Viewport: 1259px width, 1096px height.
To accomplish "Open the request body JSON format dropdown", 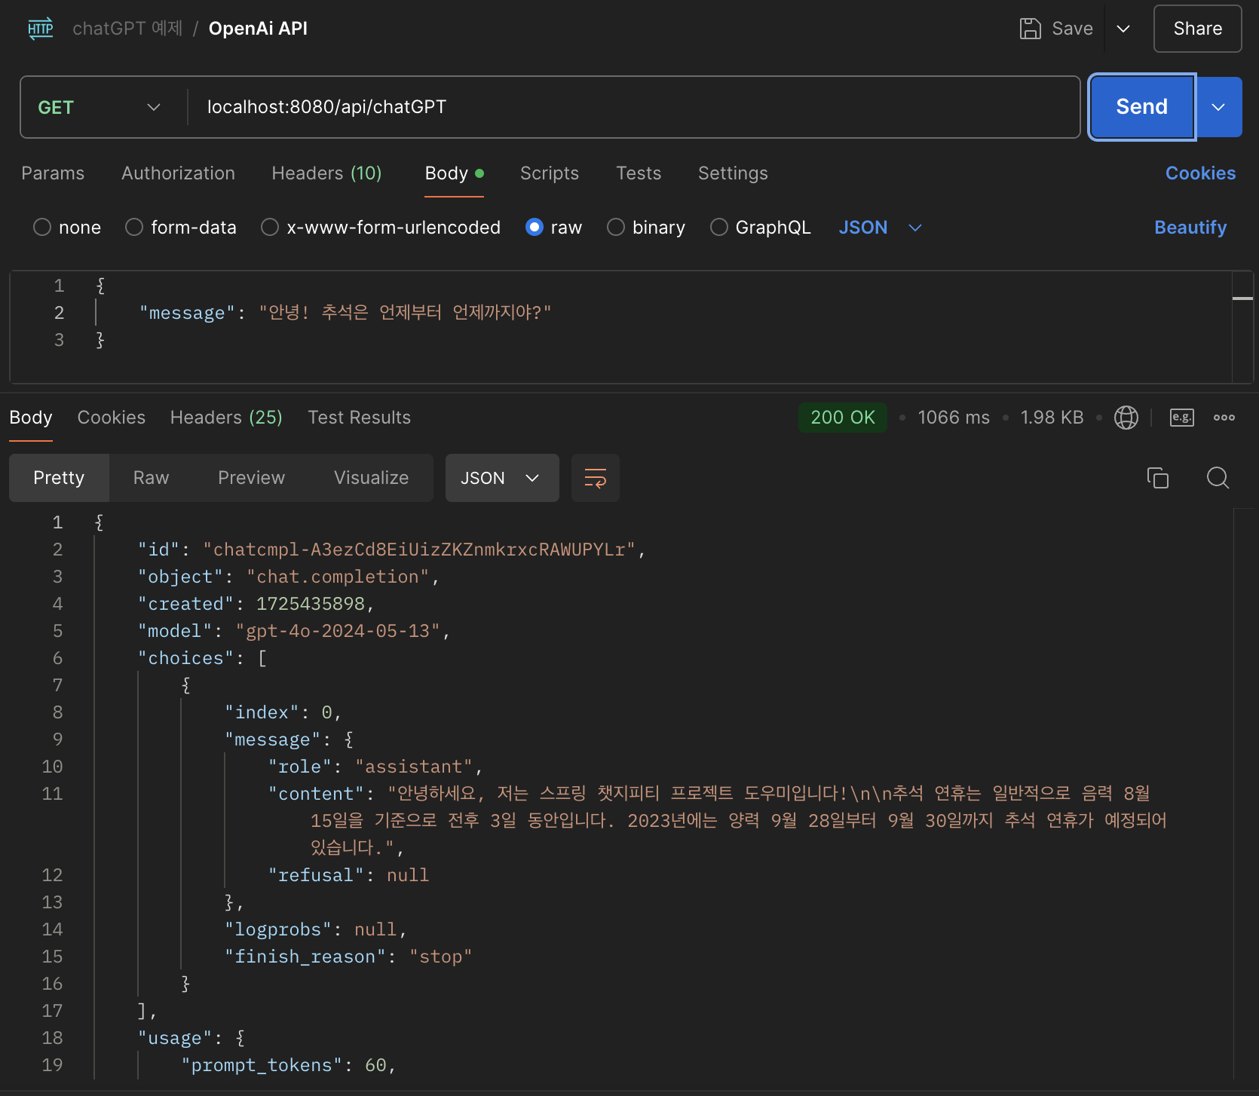I will pyautogui.click(x=881, y=228).
